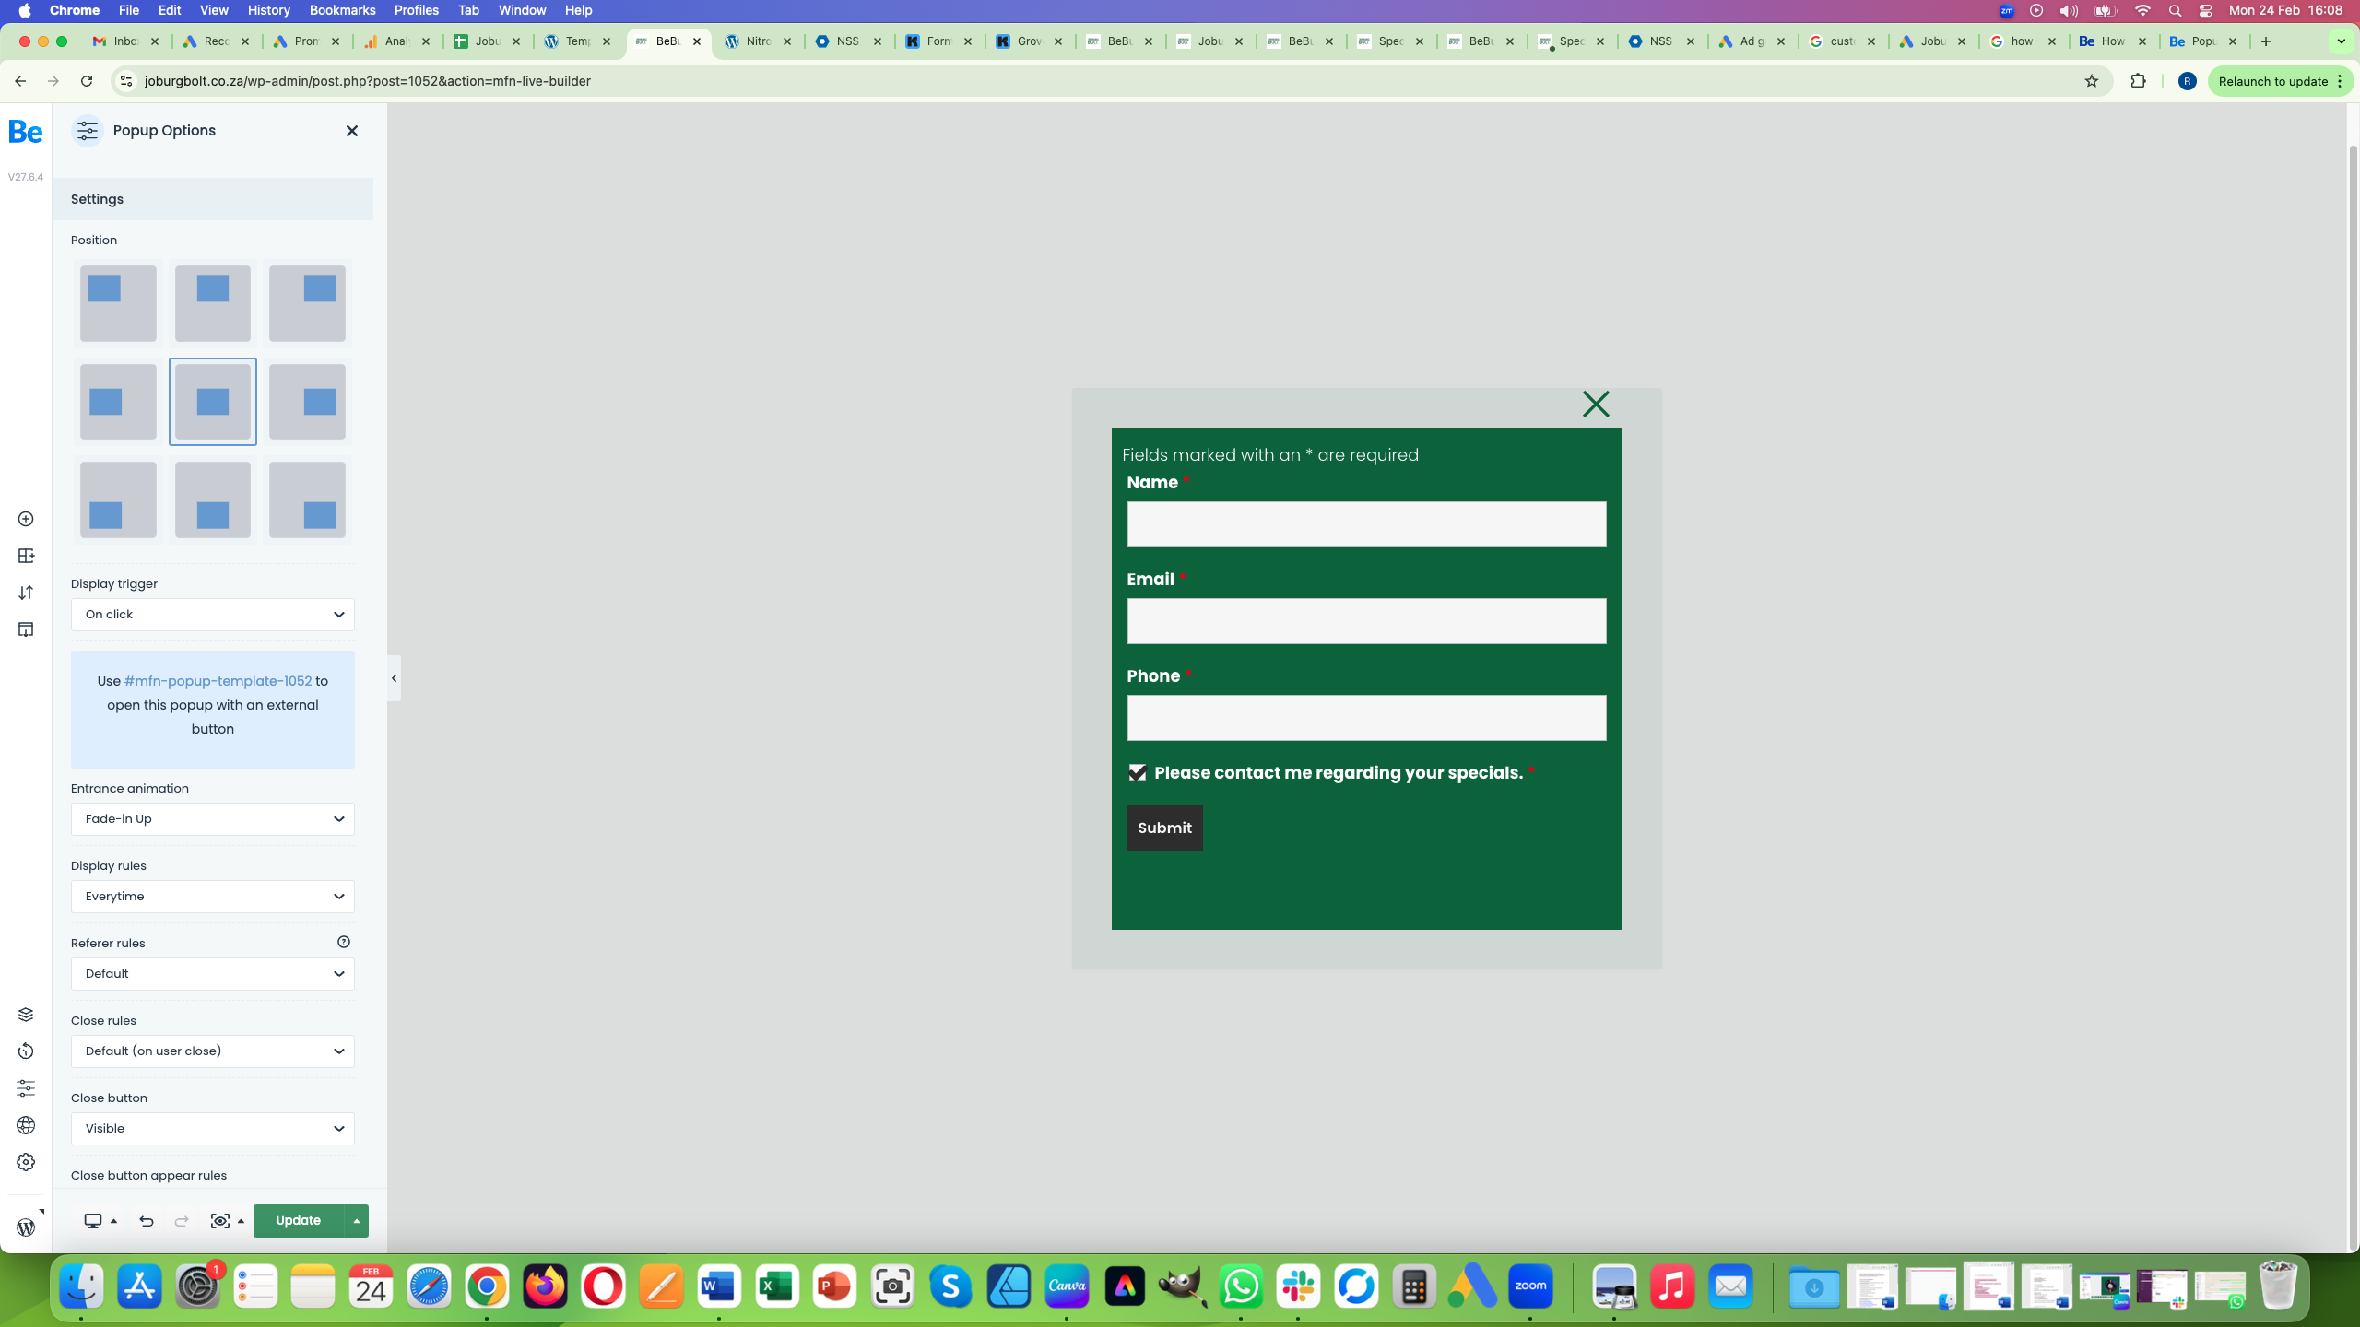Expand the Entrance animation dropdown
2360x1327 pixels.
(x=212, y=819)
